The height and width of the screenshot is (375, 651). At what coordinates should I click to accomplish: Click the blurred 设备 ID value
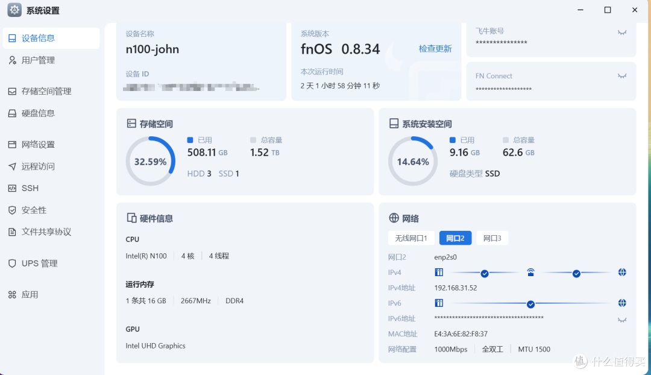point(192,87)
